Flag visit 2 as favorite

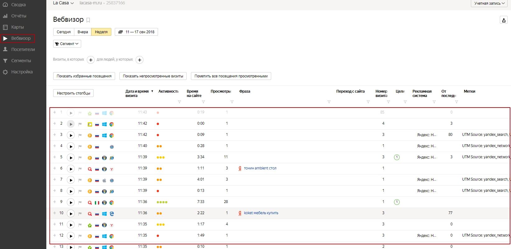[80, 124]
